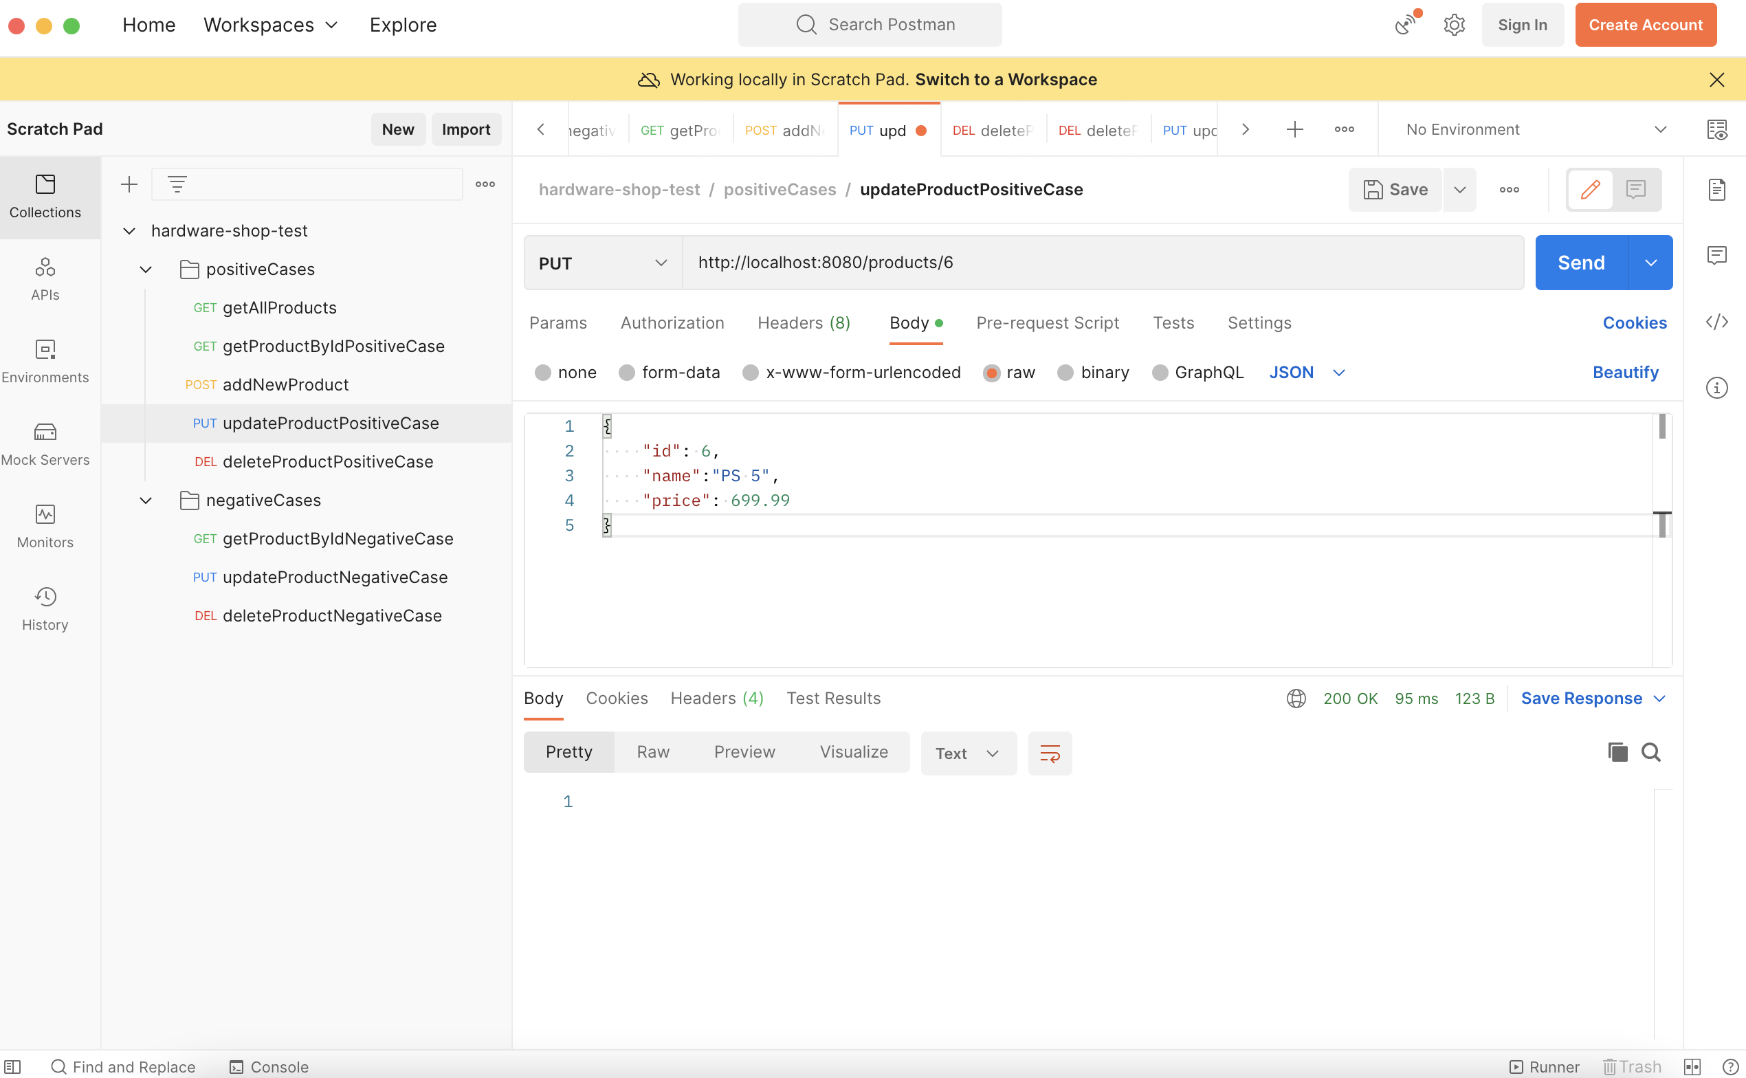Open the JSON body language dropdown
This screenshot has height=1078, width=1746.
pos(1305,372)
